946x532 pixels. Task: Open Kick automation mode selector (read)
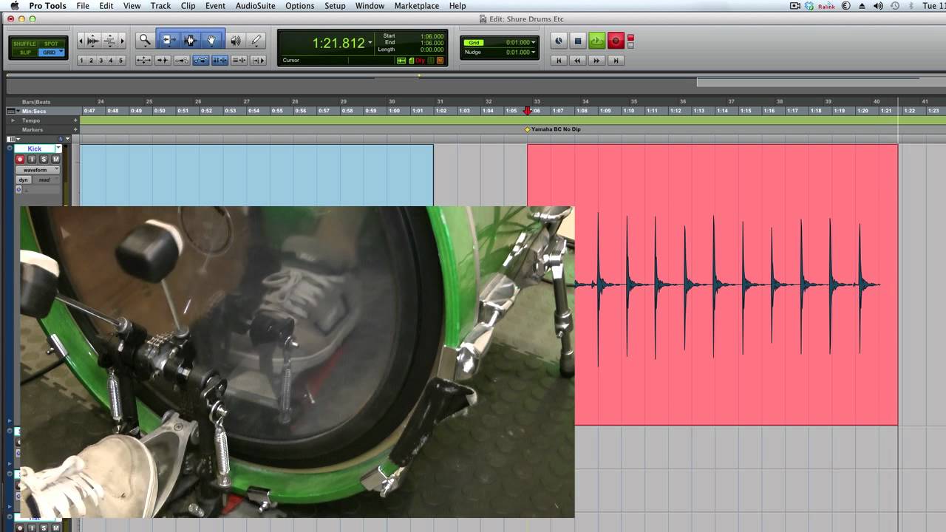point(45,180)
